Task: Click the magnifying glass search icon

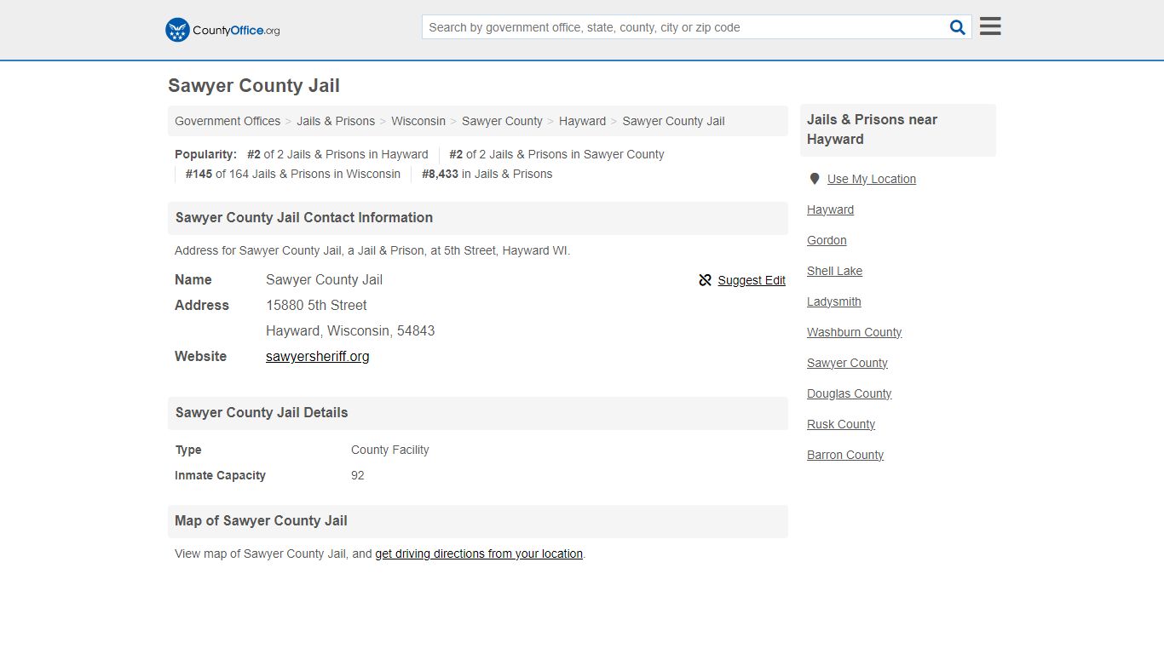Action: click(x=958, y=27)
